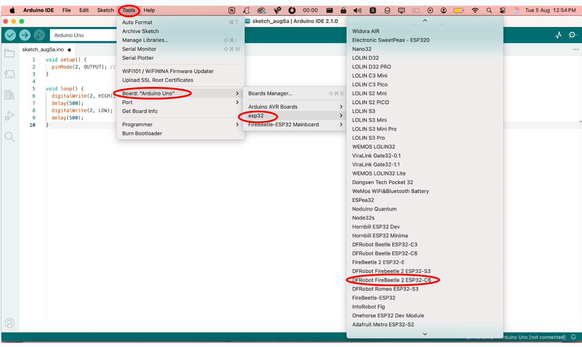Image resolution: width=582 pixels, height=347 pixels.
Task: Choose the Nano32 board
Action: (x=425, y=49)
